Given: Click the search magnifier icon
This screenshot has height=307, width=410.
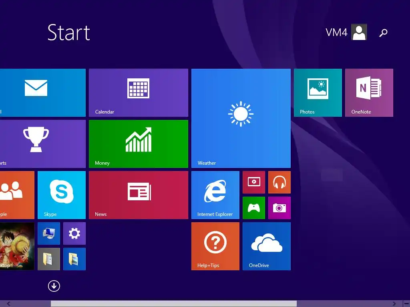Looking at the screenshot, I should click(x=383, y=33).
